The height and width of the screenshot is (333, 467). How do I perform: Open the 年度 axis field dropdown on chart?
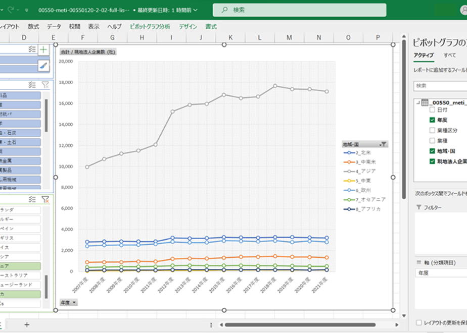[x=69, y=303]
